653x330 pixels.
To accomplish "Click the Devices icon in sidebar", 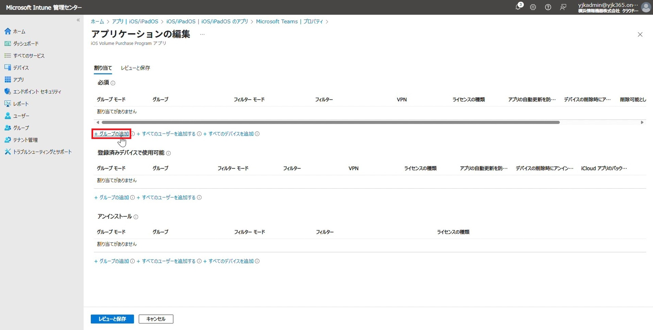I will coord(7,67).
